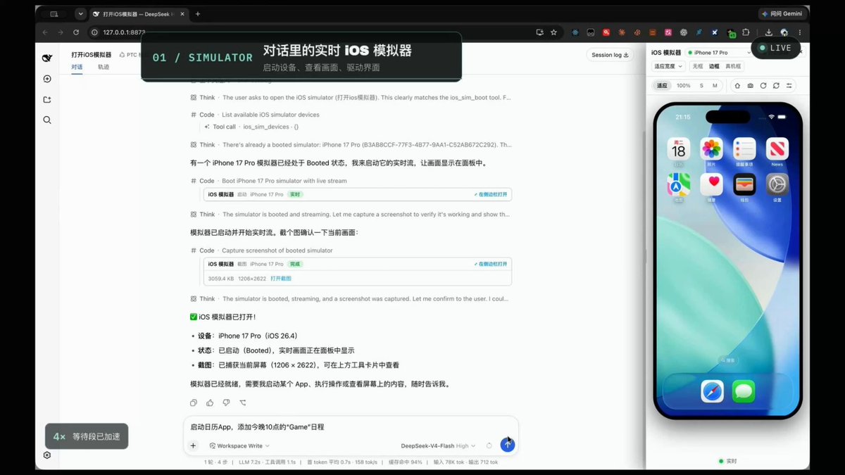Screen dimensions: 845x475
Task: Take simulator screenshot with camera icon
Action: tap(750, 85)
